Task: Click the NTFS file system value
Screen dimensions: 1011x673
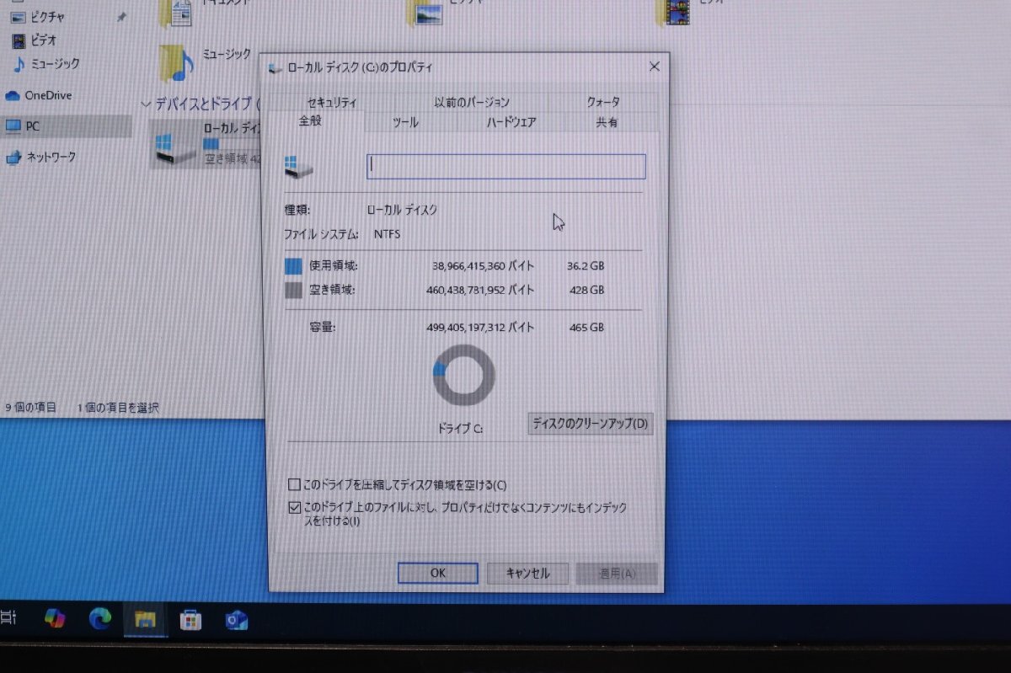Action: [387, 234]
